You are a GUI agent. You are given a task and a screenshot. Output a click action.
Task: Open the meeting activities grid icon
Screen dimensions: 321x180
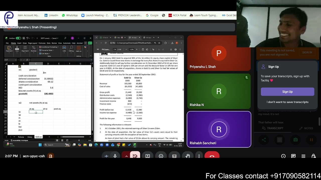pyautogui.click(x=303, y=156)
